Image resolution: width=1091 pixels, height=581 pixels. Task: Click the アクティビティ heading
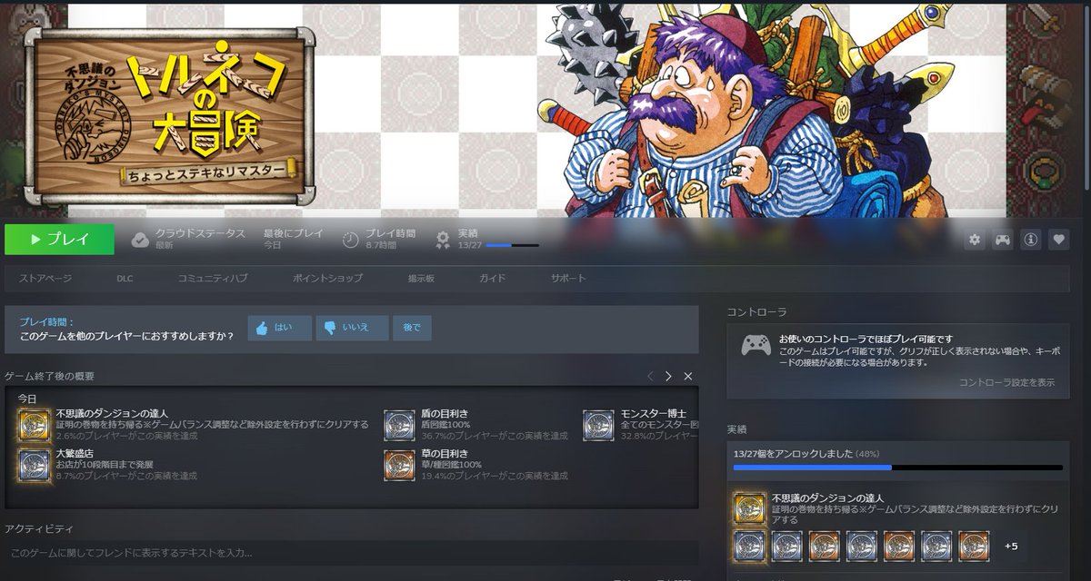(x=39, y=528)
